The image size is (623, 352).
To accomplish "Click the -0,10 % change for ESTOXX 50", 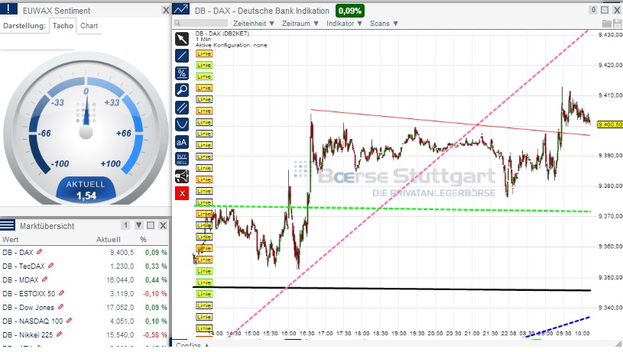I will pyautogui.click(x=155, y=294).
